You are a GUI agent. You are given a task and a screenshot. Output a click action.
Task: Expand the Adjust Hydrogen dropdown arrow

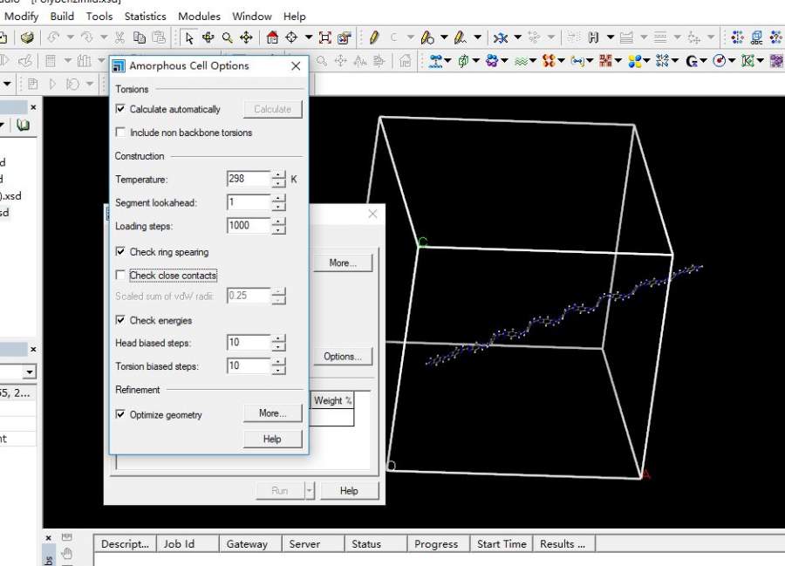[611, 38]
